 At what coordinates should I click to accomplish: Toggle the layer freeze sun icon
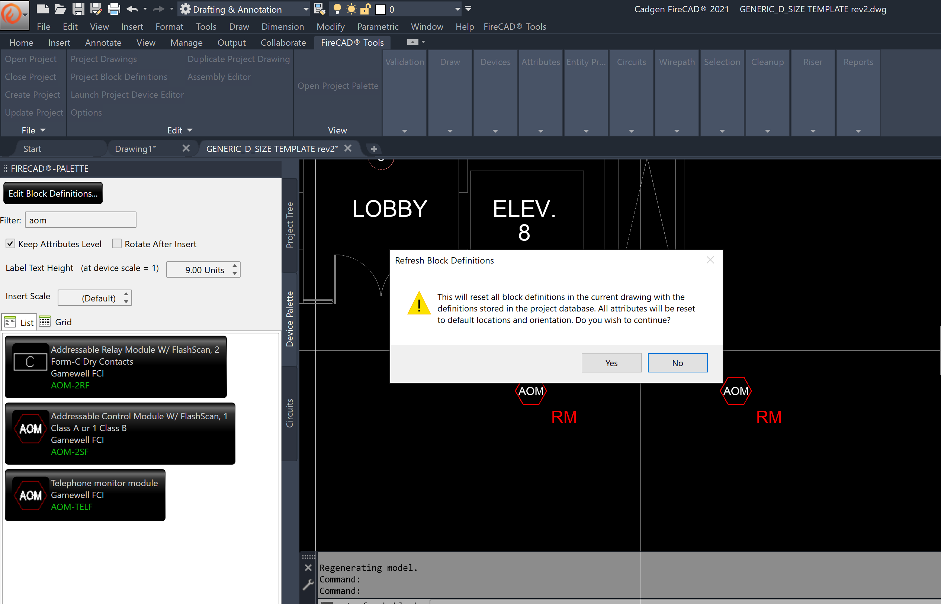(x=351, y=9)
